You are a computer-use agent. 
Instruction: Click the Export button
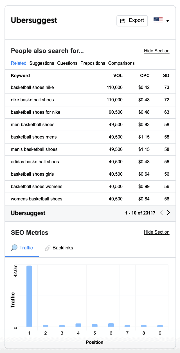pyautogui.click(x=132, y=21)
